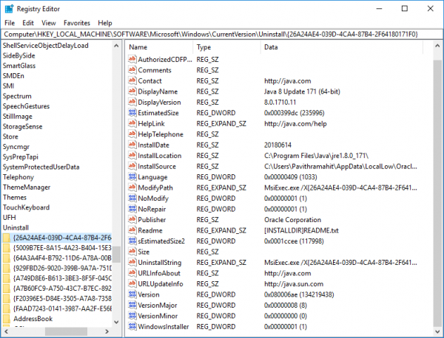Select the Size value name
Image resolution: width=444 pixels, height=338 pixels.
[144, 252]
